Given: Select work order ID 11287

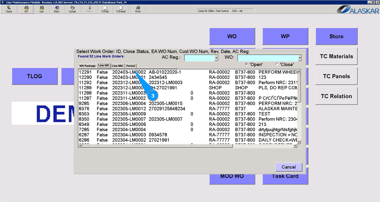Looking at the screenshot, I should coord(85,98).
